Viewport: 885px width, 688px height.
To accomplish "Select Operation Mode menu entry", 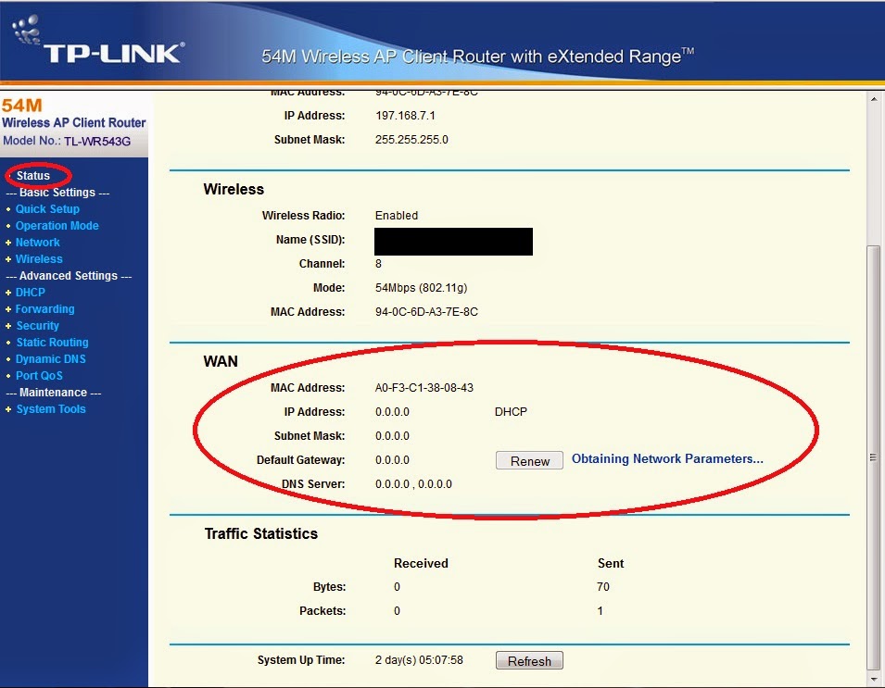I will tap(57, 226).
